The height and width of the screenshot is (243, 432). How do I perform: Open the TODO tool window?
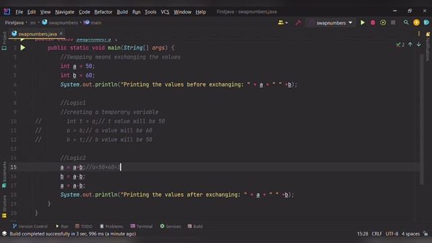click(84, 226)
